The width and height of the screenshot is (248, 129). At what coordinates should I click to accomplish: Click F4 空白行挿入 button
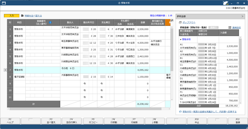click(x=72, y=121)
